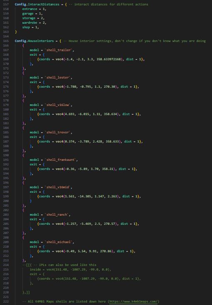
Task: Click line number 222 in gutter
Action: pyautogui.click(x=6, y=301)
